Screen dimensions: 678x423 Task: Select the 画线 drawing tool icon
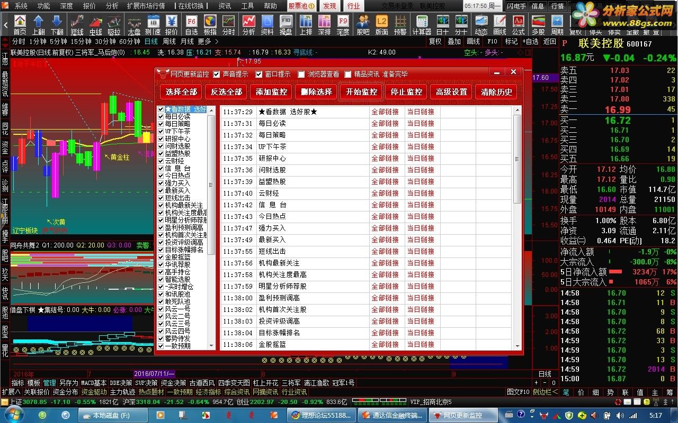click(x=499, y=24)
